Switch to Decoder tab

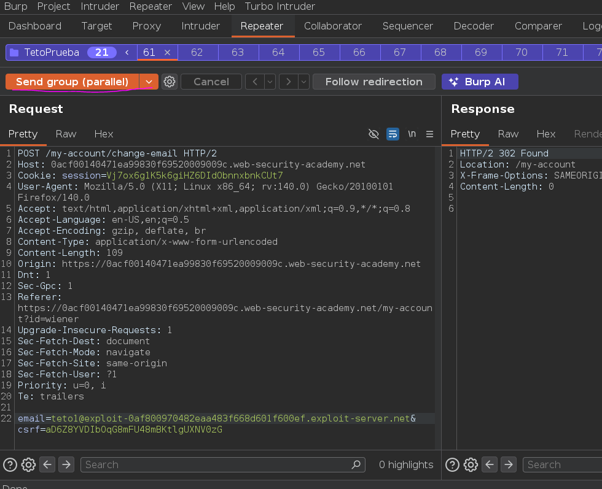pyautogui.click(x=474, y=26)
